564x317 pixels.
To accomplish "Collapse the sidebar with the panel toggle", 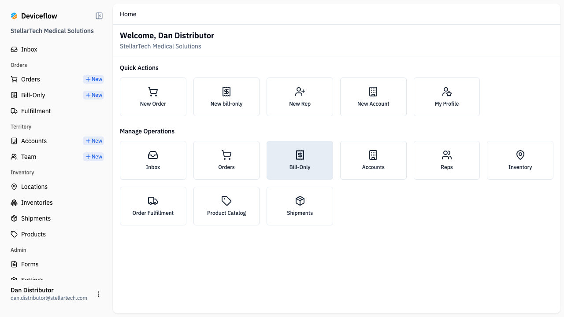I will pyautogui.click(x=99, y=15).
